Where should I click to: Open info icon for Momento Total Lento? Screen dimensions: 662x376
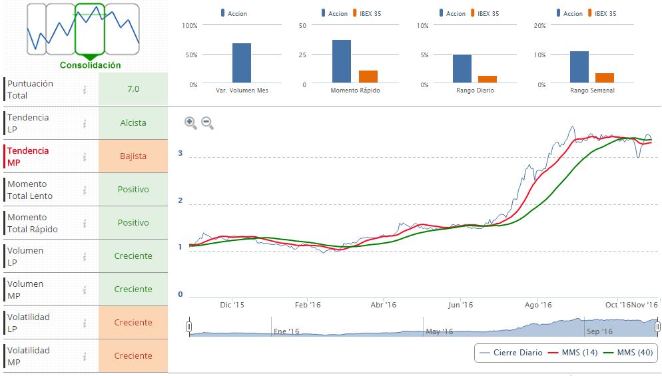[x=85, y=190]
